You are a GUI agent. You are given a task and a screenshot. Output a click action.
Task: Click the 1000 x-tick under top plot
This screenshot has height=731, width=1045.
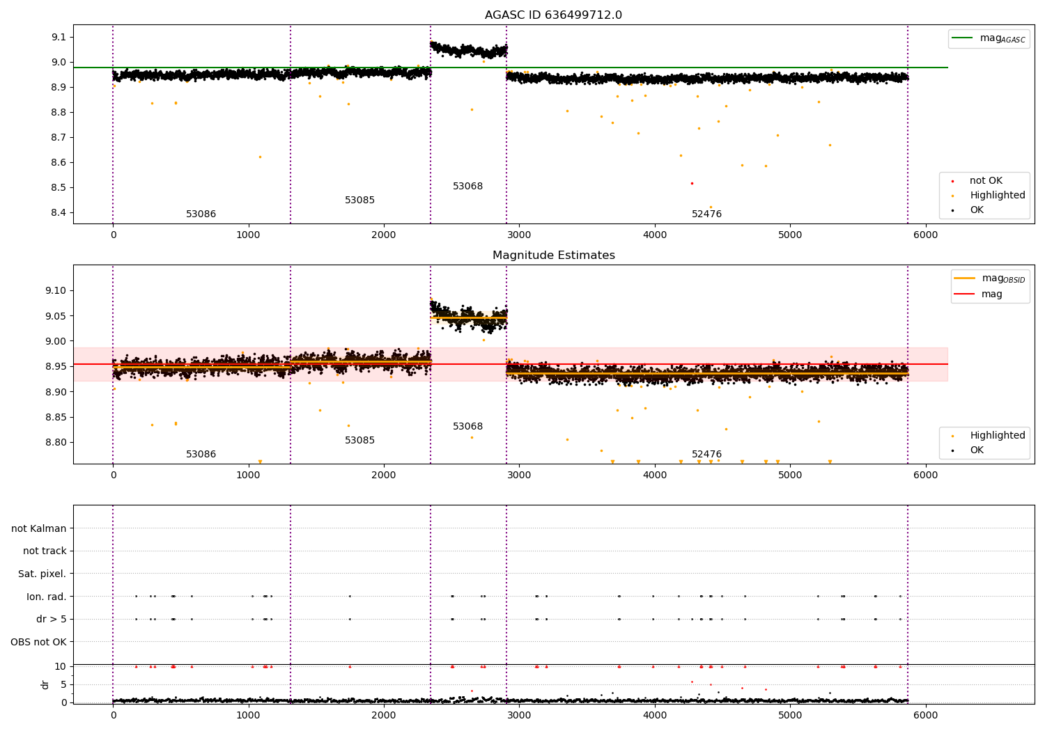click(x=248, y=235)
